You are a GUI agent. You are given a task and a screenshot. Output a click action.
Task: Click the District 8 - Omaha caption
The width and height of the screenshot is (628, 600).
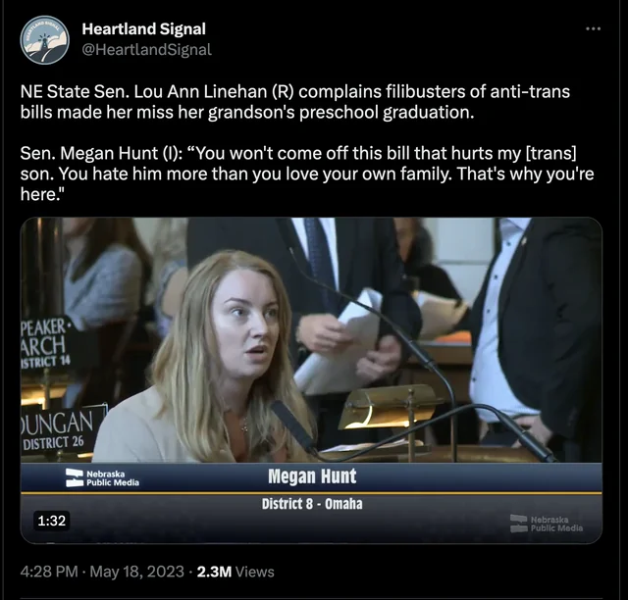(312, 504)
